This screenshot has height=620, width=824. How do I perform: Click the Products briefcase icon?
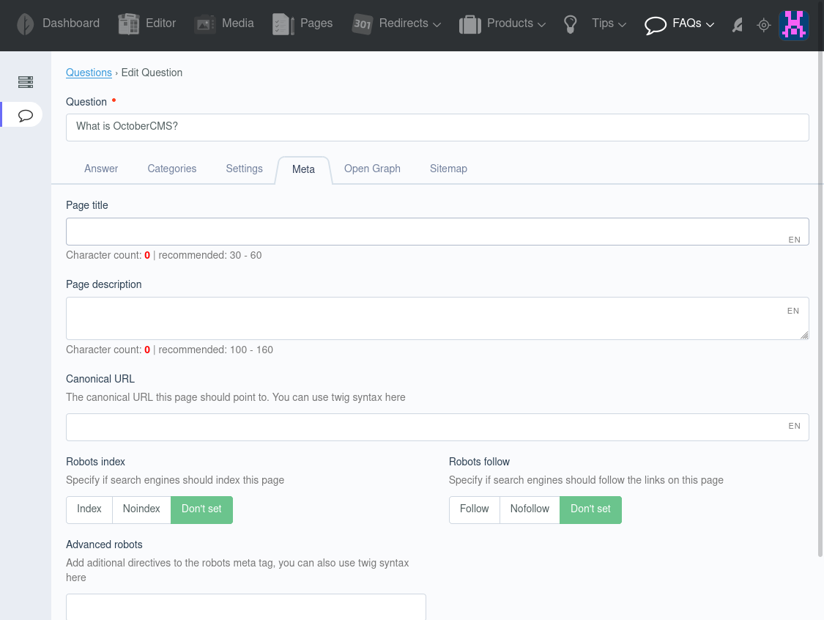pos(470,24)
